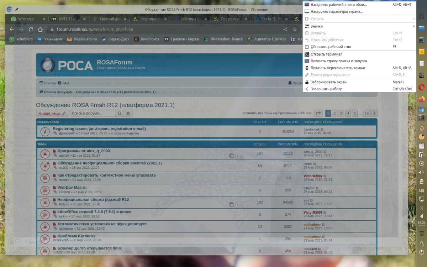Expand the 'Значки' submenu

pos(359,26)
